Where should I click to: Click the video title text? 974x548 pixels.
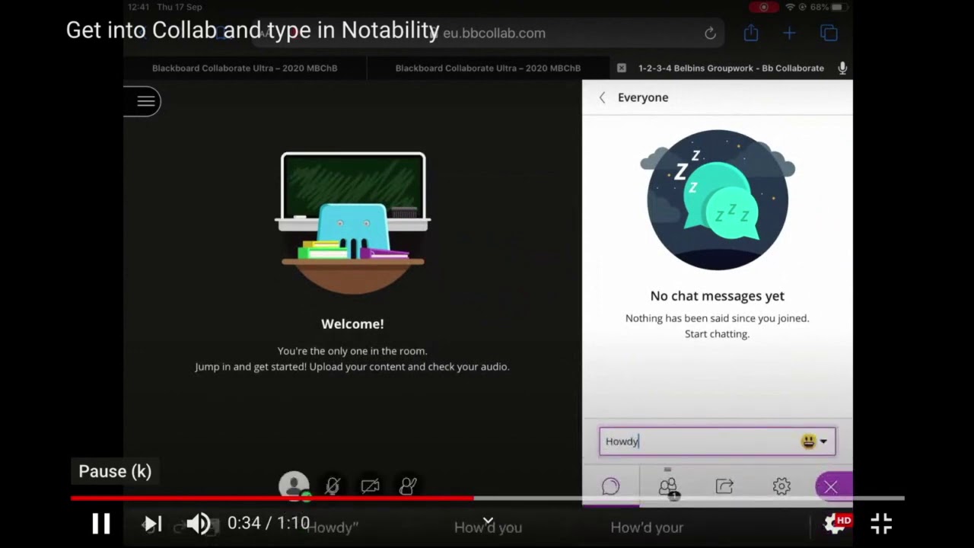pyautogui.click(x=253, y=30)
